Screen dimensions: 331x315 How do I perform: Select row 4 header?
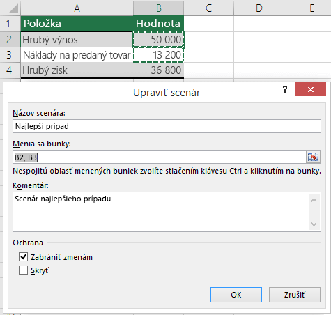coord(10,70)
